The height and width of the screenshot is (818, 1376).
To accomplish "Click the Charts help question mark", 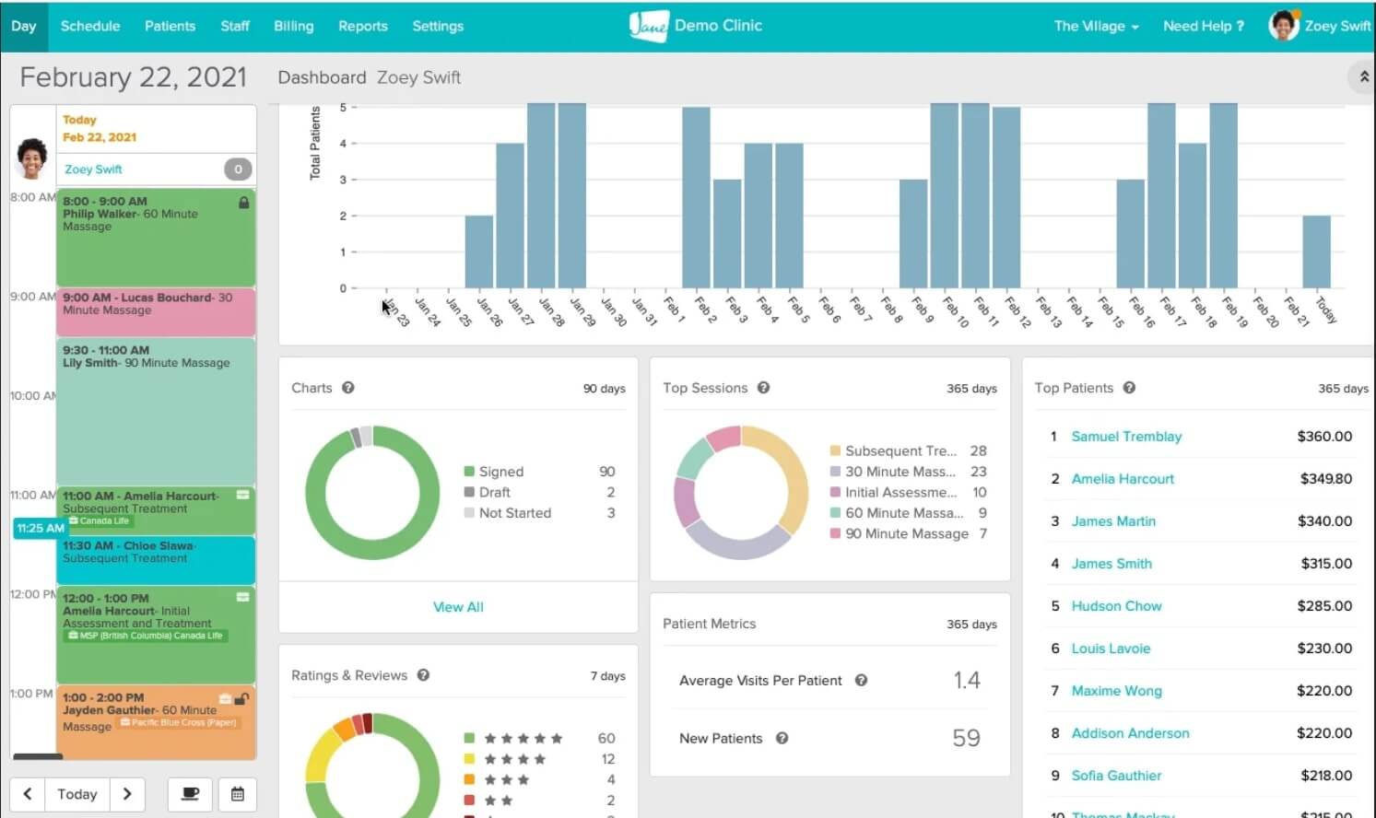I will click(x=347, y=388).
